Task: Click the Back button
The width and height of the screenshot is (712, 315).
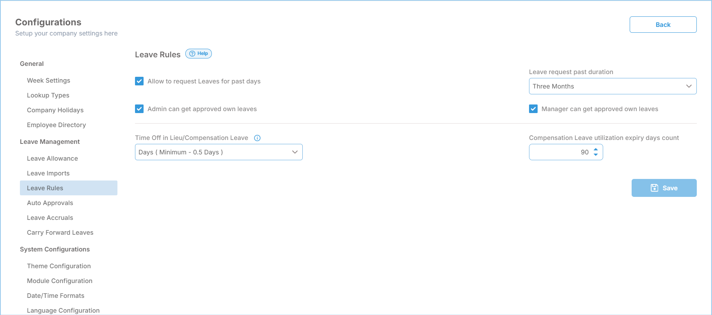Action: pos(663,25)
